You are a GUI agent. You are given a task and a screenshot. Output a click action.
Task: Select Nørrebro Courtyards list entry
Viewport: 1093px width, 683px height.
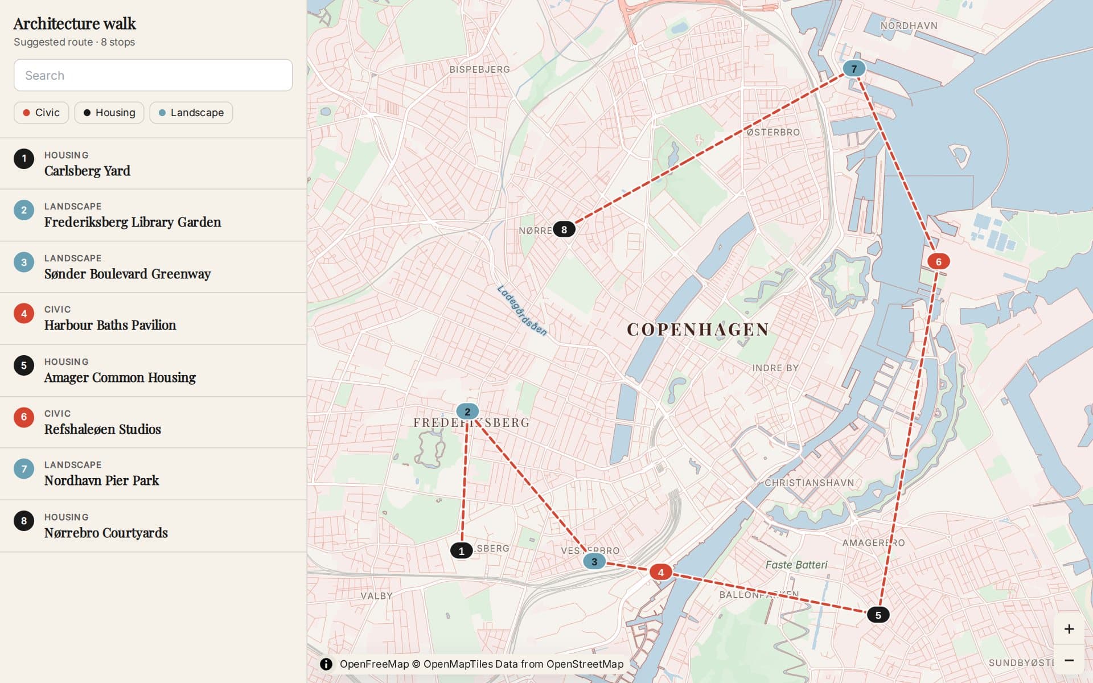[153, 526]
